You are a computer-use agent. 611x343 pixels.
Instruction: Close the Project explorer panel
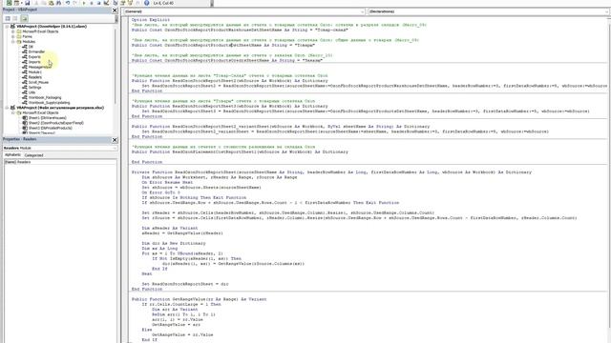[115, 10]
